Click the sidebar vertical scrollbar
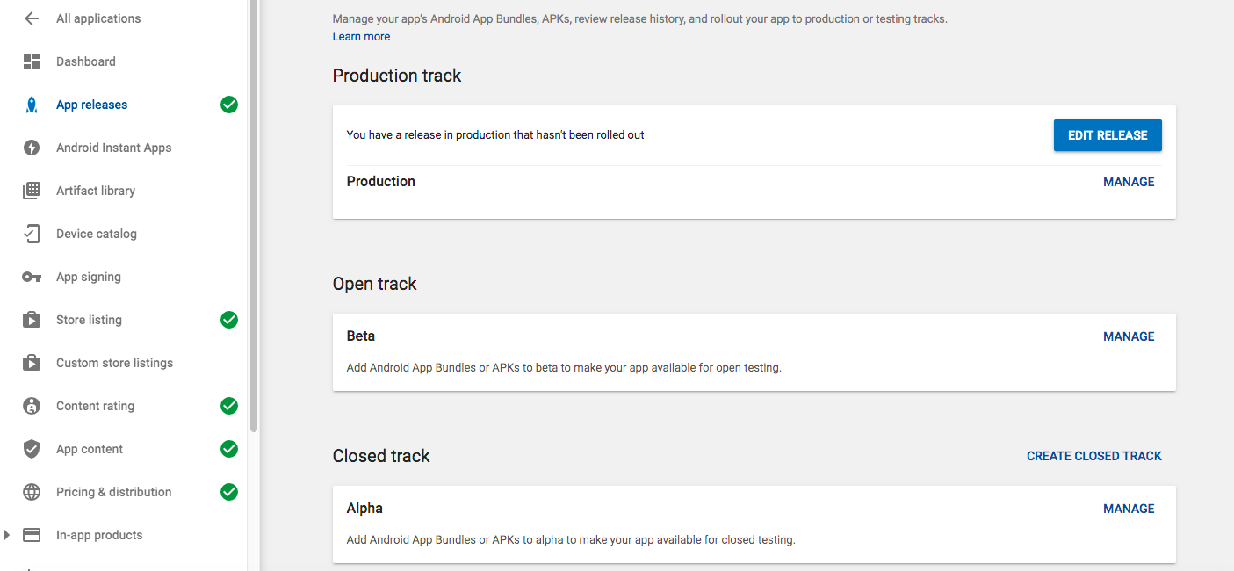Image resolution: width=1234 pixels, height=571 pixels. point(254,220)
